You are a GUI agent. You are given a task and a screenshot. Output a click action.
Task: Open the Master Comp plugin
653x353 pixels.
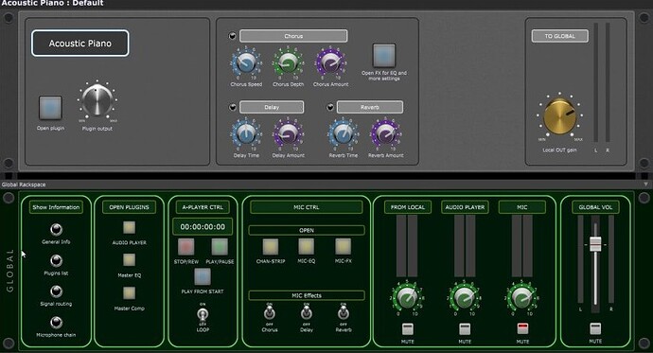tap(129, 293)
